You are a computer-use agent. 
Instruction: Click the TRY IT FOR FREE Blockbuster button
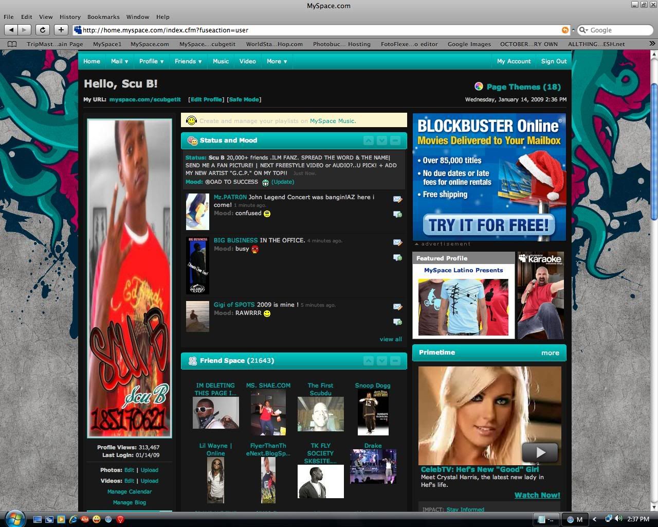[x=489, y=225]
